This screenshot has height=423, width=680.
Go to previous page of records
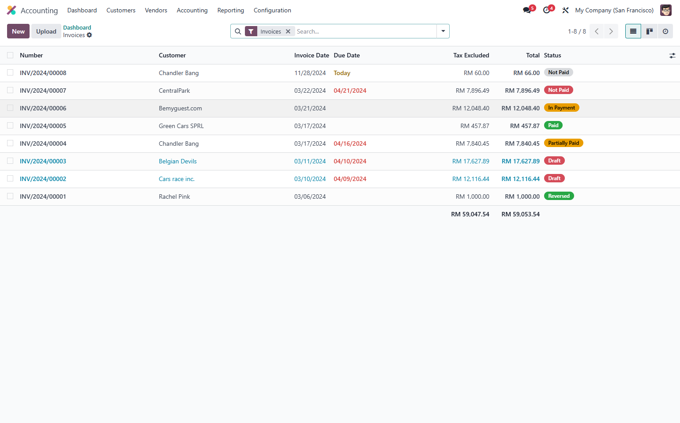point(597,31)
